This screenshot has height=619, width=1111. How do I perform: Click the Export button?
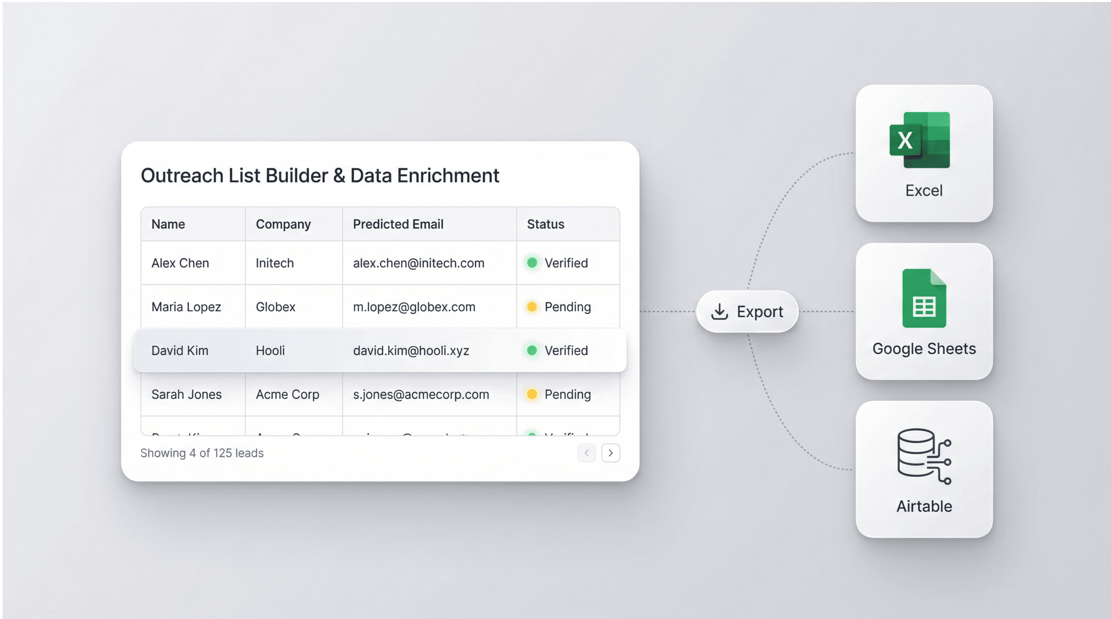[x=748, y=312]
